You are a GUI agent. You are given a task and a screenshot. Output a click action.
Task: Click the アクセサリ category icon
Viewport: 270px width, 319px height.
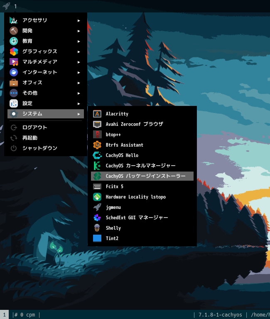coord(14,20)
